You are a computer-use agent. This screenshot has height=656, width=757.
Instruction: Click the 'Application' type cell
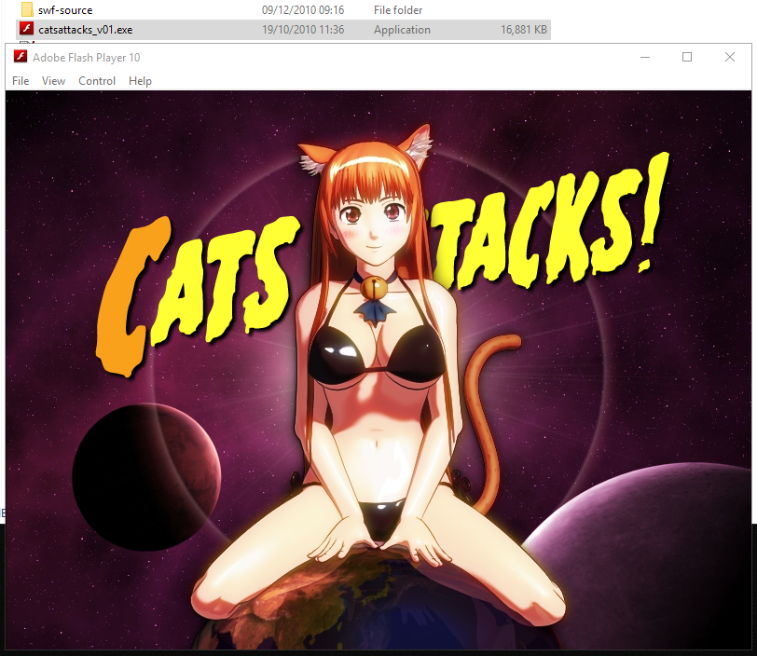pyautogui.click(x=402, y=30)
